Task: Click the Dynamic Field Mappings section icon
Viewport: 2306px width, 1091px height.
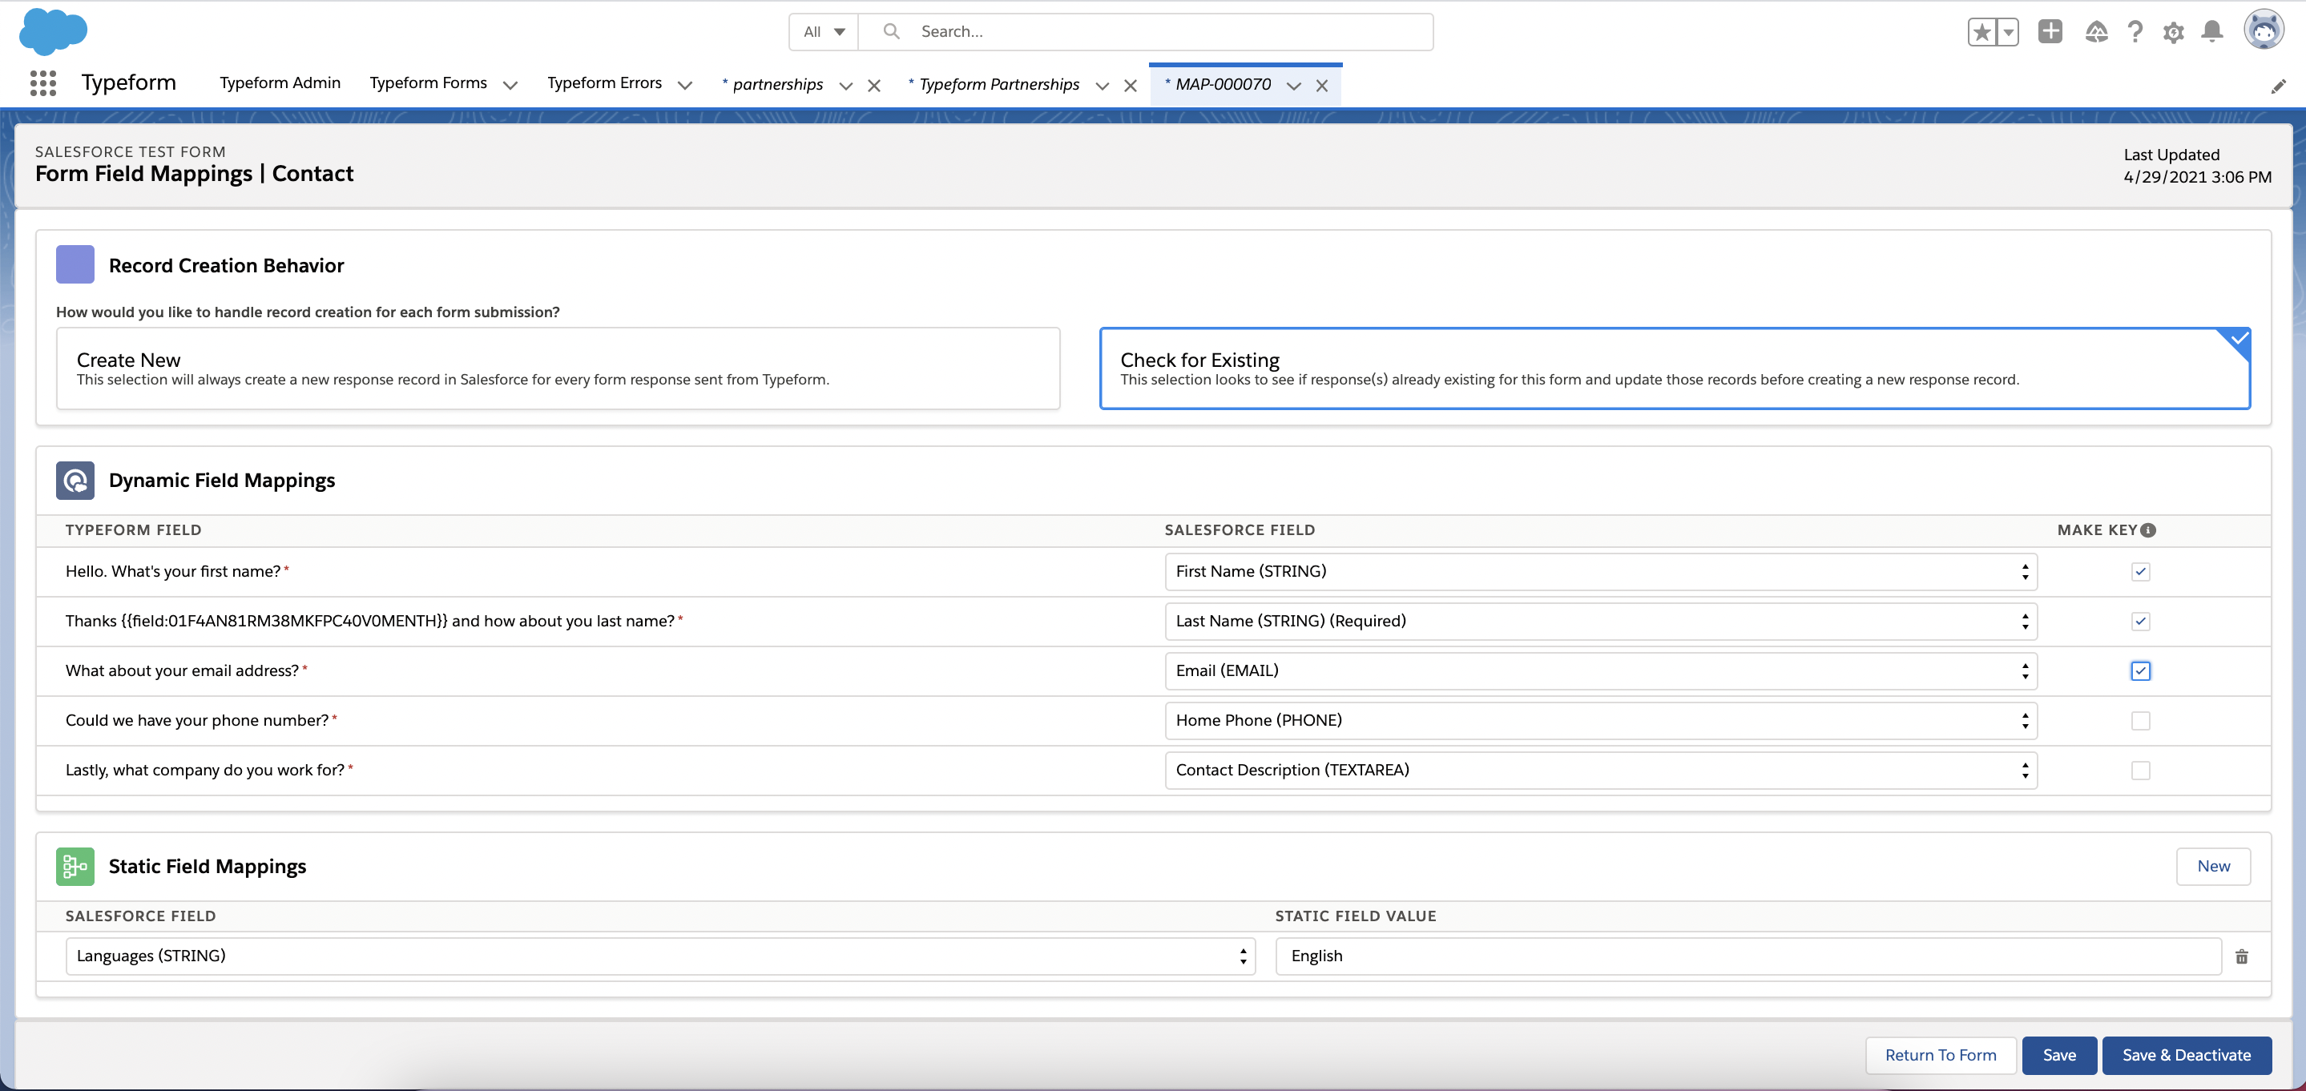Action: pyautogui.click(x=75, y=481)
